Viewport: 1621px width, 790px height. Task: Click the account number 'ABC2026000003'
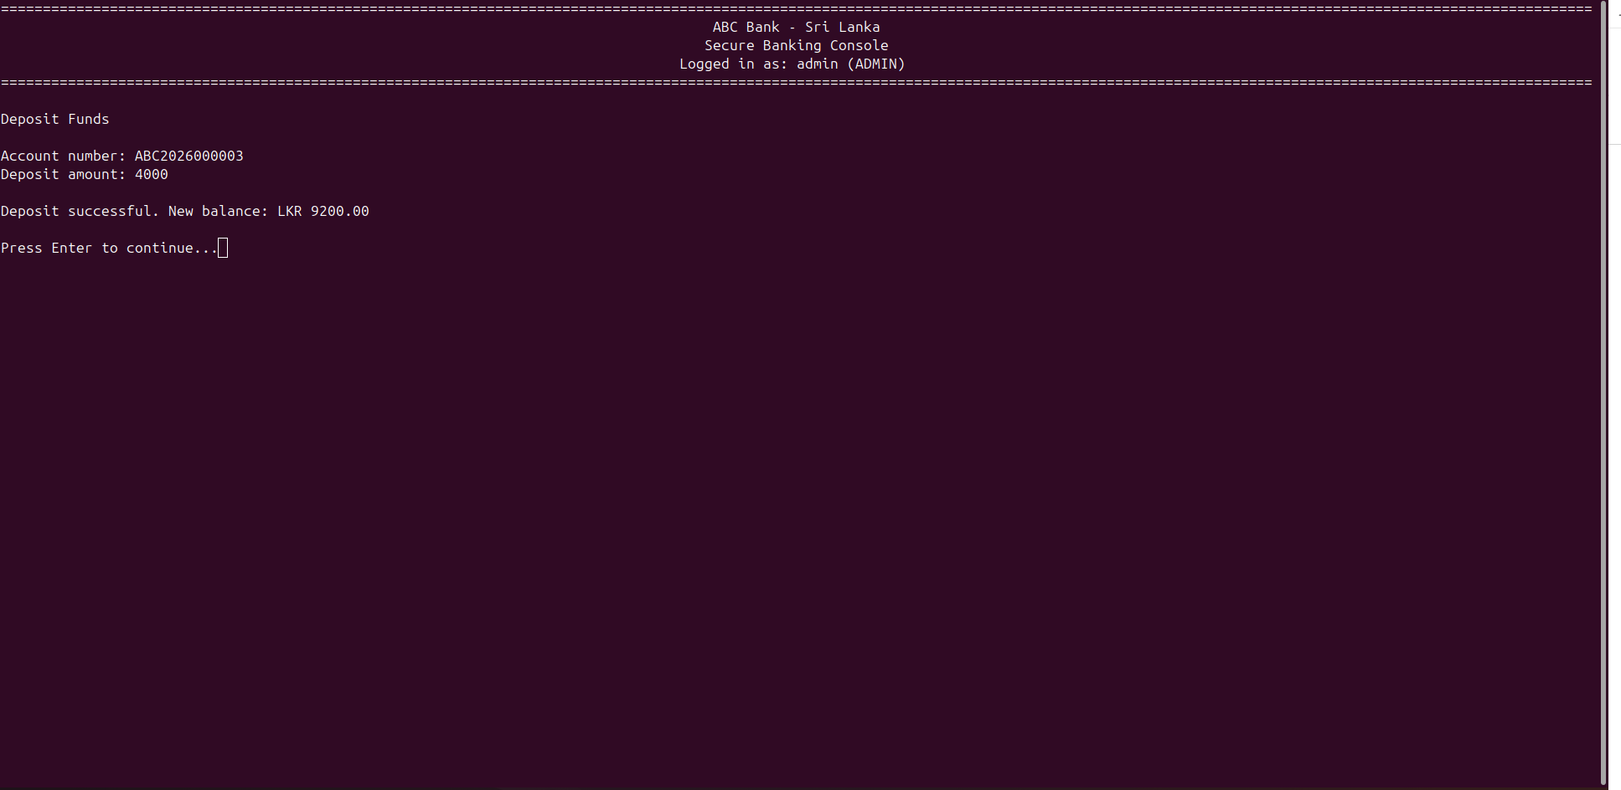189,156
